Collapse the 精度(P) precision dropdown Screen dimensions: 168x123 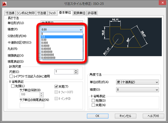(81, 30)
